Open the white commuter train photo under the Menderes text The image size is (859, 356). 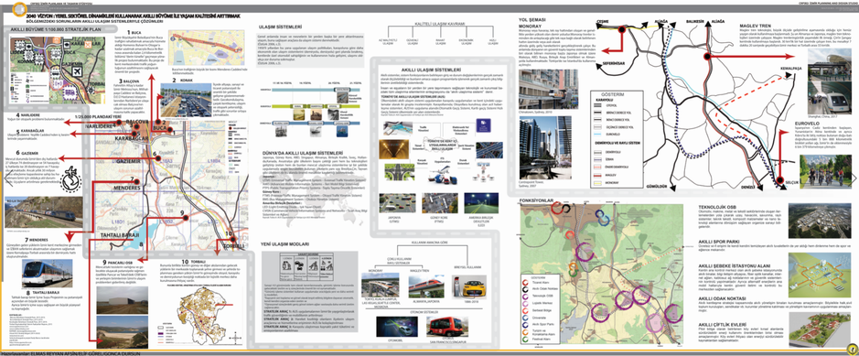tap(48, 274)
